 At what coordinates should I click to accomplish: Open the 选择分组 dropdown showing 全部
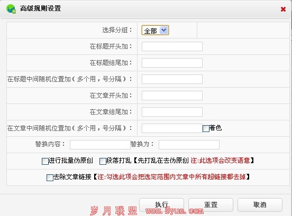click(155, 30)
